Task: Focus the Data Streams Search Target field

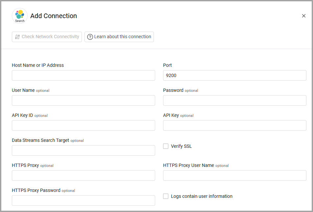Action: 83,150
